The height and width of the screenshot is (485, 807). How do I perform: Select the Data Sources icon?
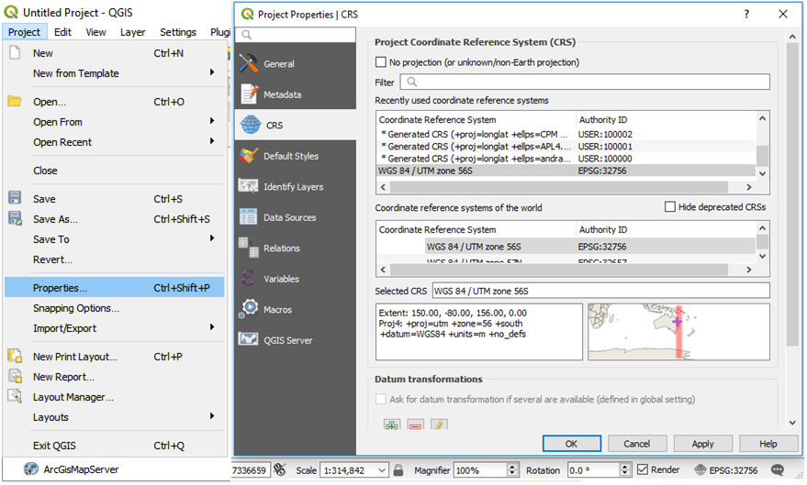click(249, 217)
